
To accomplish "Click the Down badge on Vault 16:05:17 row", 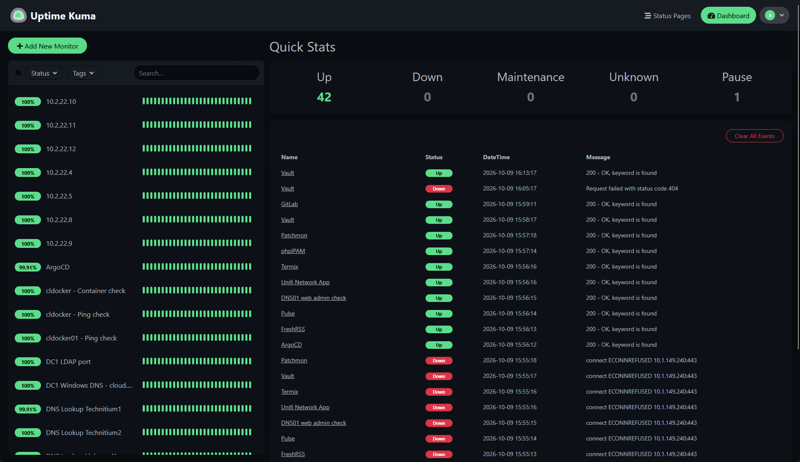I will click(439, 189).
